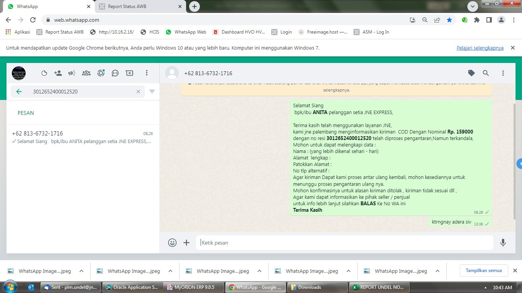
Task: Clear the search text with the X
Action: click(x=138, y=92)
